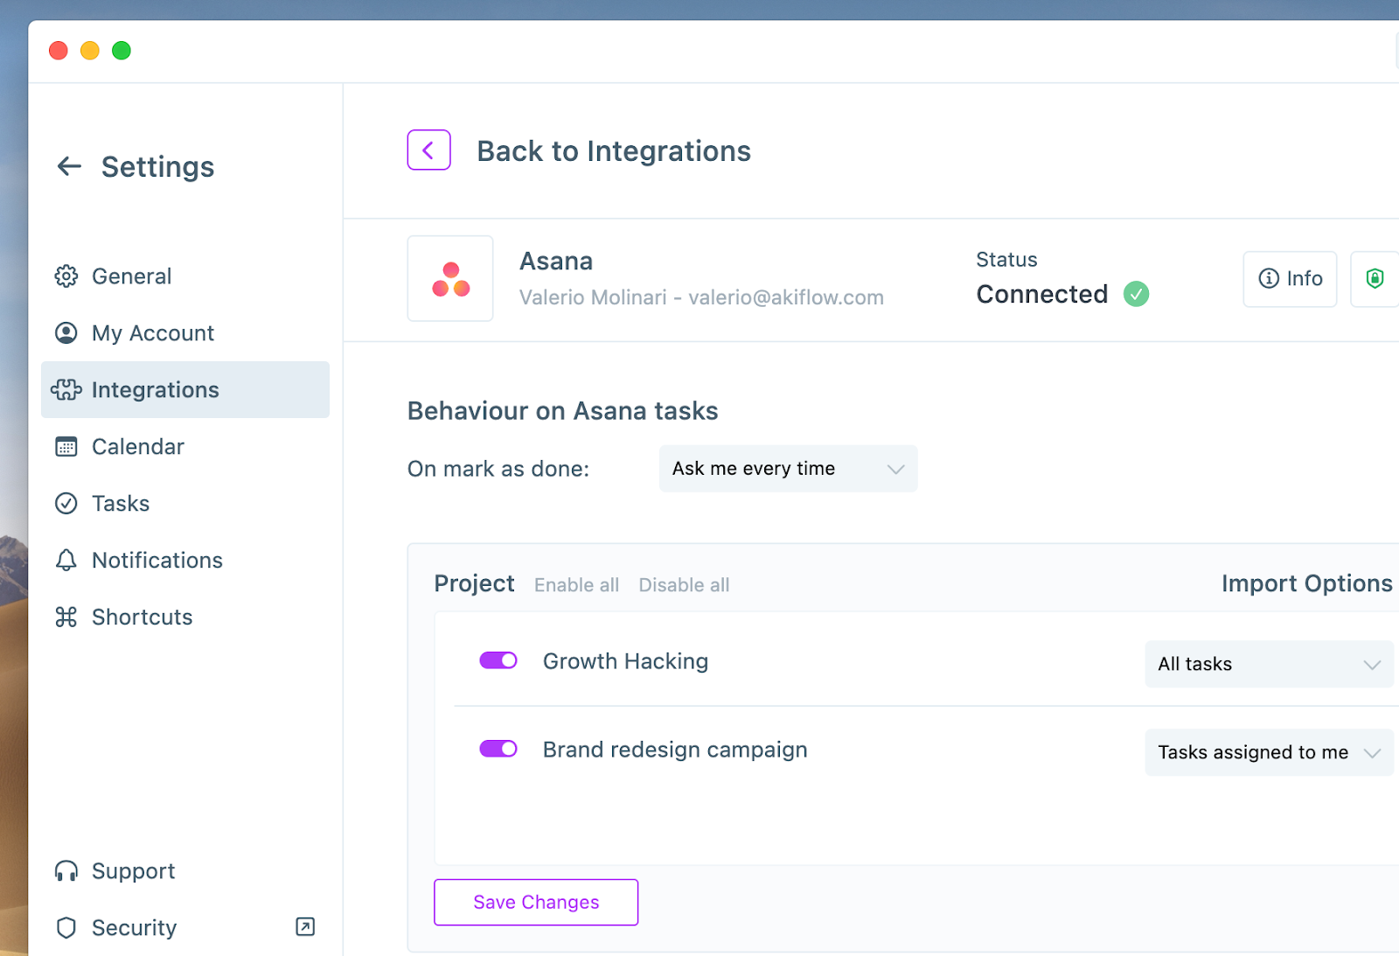Click the Asana logo icon
The width and height of the screenshot is (1399, 956).
point(450,279)
